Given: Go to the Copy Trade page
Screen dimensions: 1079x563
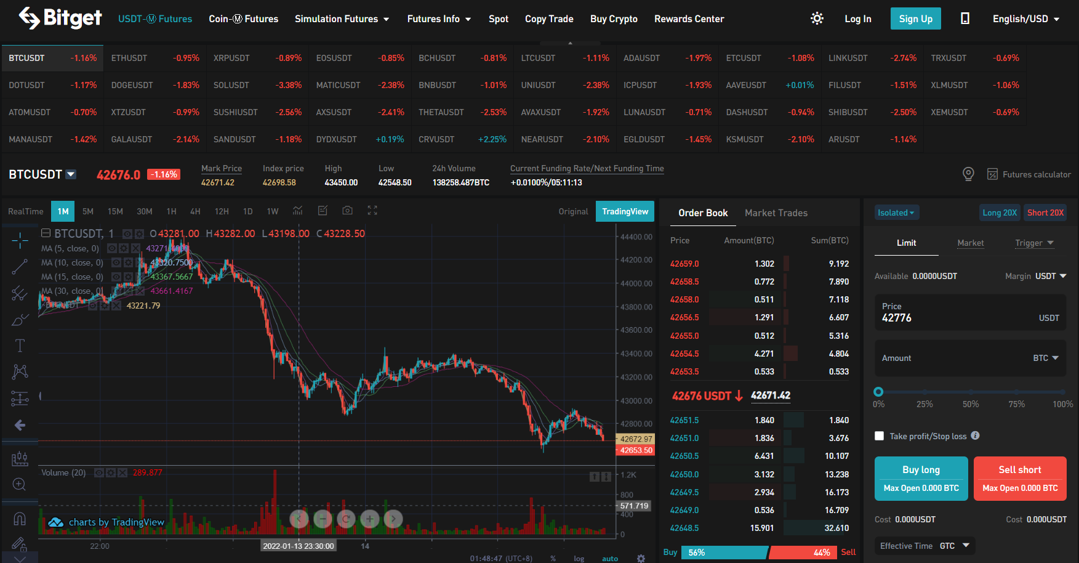Looking at the screenshot, I should click(549, 18).
